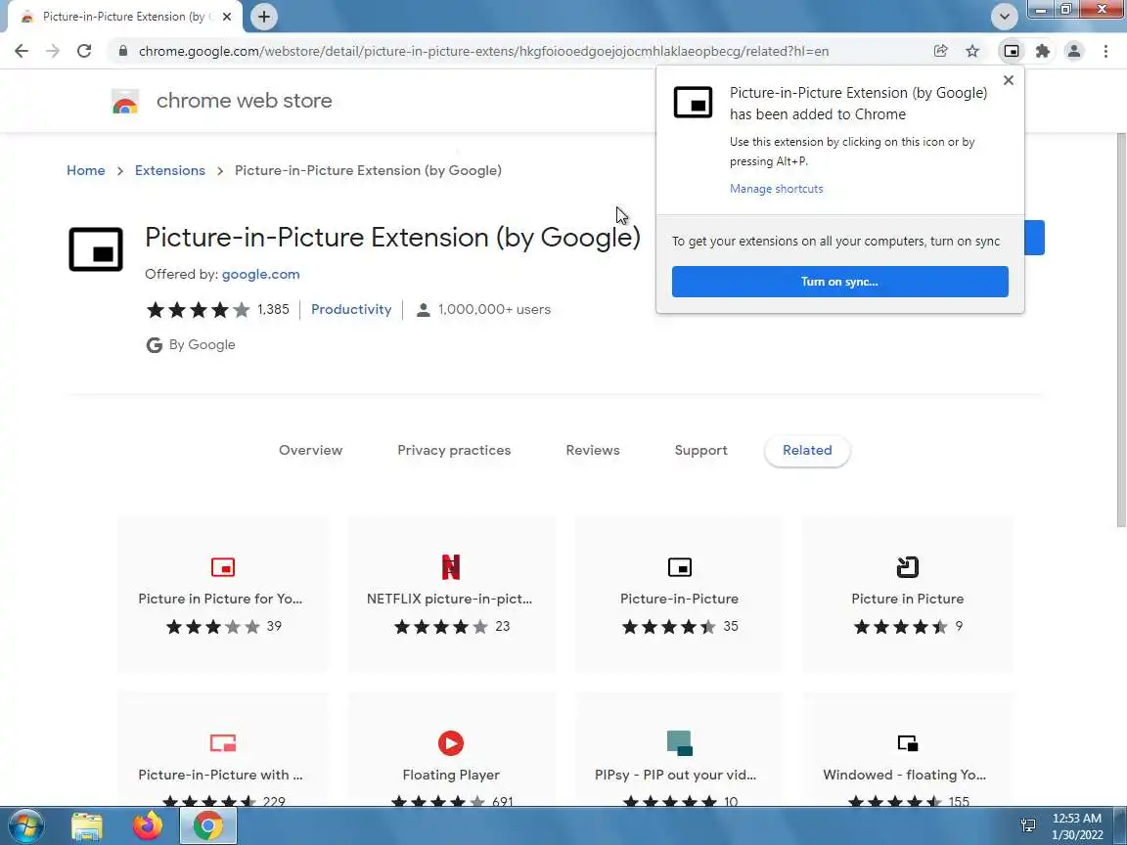Launch Firefox from the taskbar
1127x845 pixels.
click(148, 825)
